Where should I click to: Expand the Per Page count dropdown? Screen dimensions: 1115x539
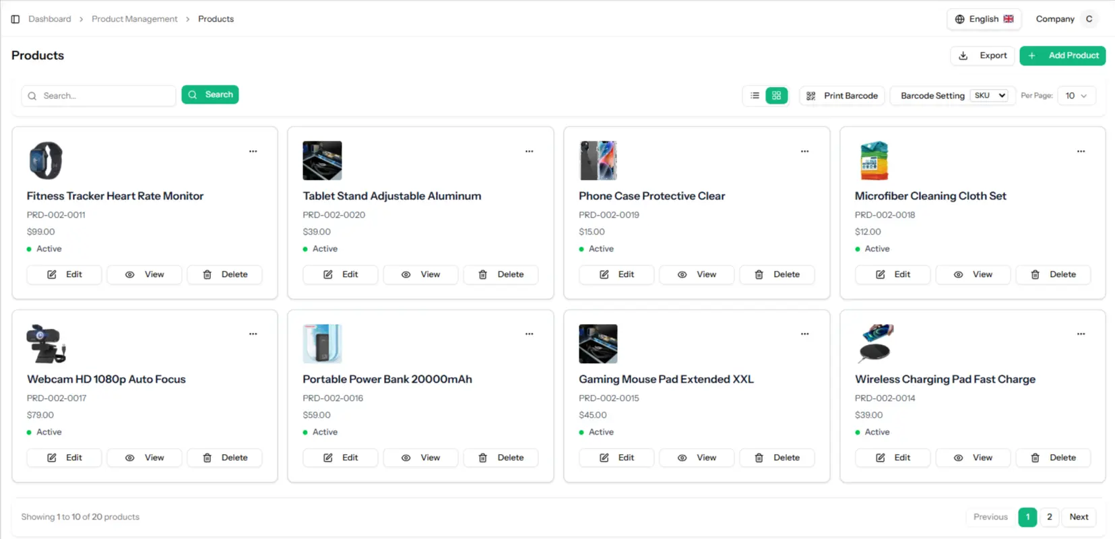point(1077,96)
